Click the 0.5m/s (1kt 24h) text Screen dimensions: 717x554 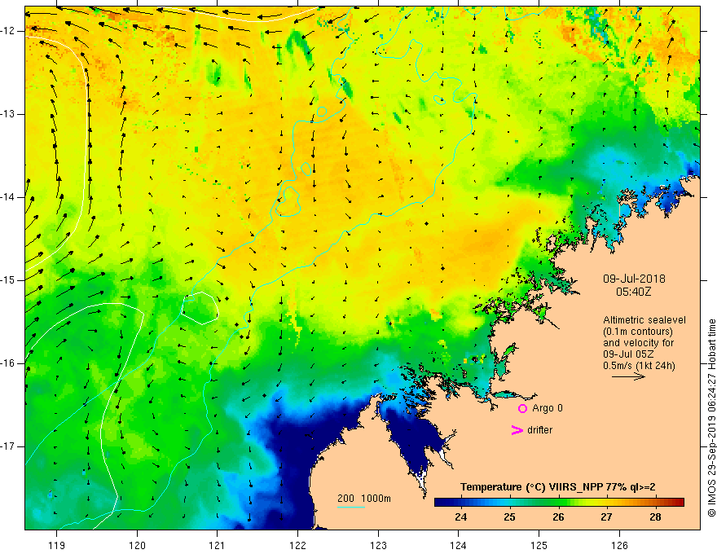639,366
